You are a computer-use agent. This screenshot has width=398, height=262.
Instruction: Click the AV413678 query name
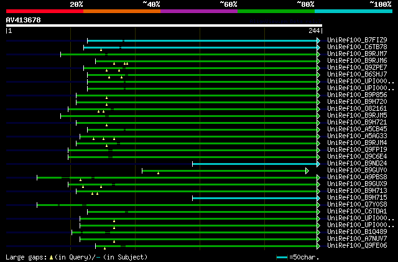tap(24, 20)
